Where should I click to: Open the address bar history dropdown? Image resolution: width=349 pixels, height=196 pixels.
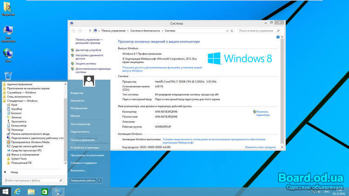pos(227,31)
